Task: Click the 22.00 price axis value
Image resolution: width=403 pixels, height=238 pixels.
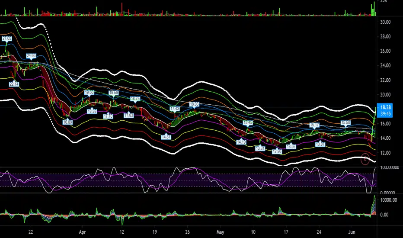Action: (x=385, y=80)
